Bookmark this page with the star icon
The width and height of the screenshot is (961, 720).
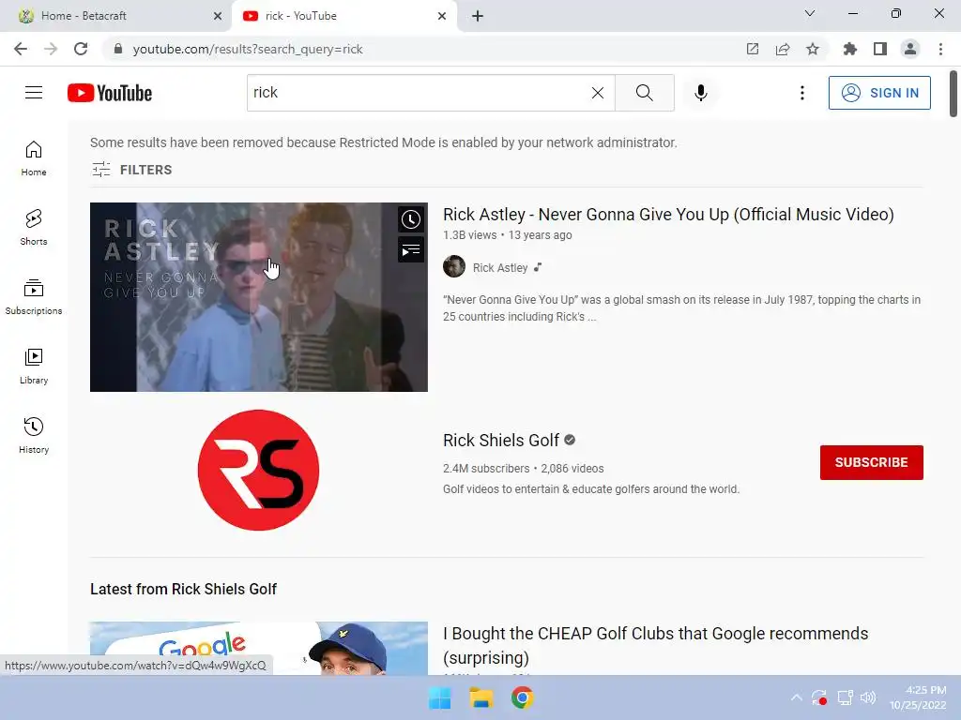click(812, 49)
